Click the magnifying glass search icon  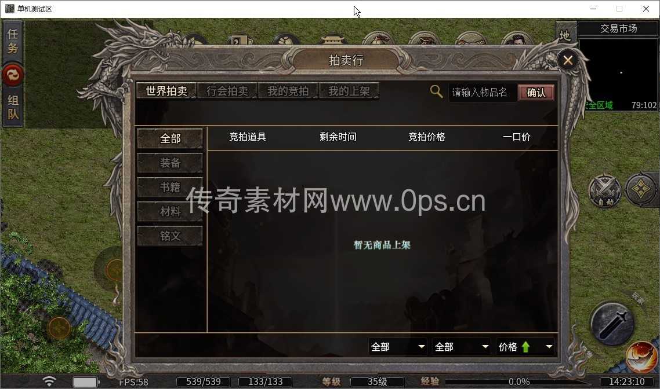pos(436,91)
